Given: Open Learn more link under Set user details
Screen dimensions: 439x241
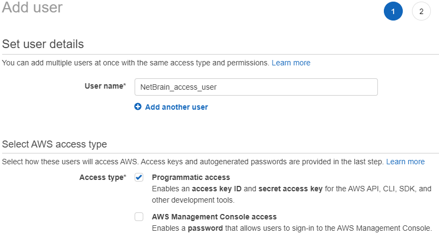Looking at the screenshot, I should click(x=291, y=63).
